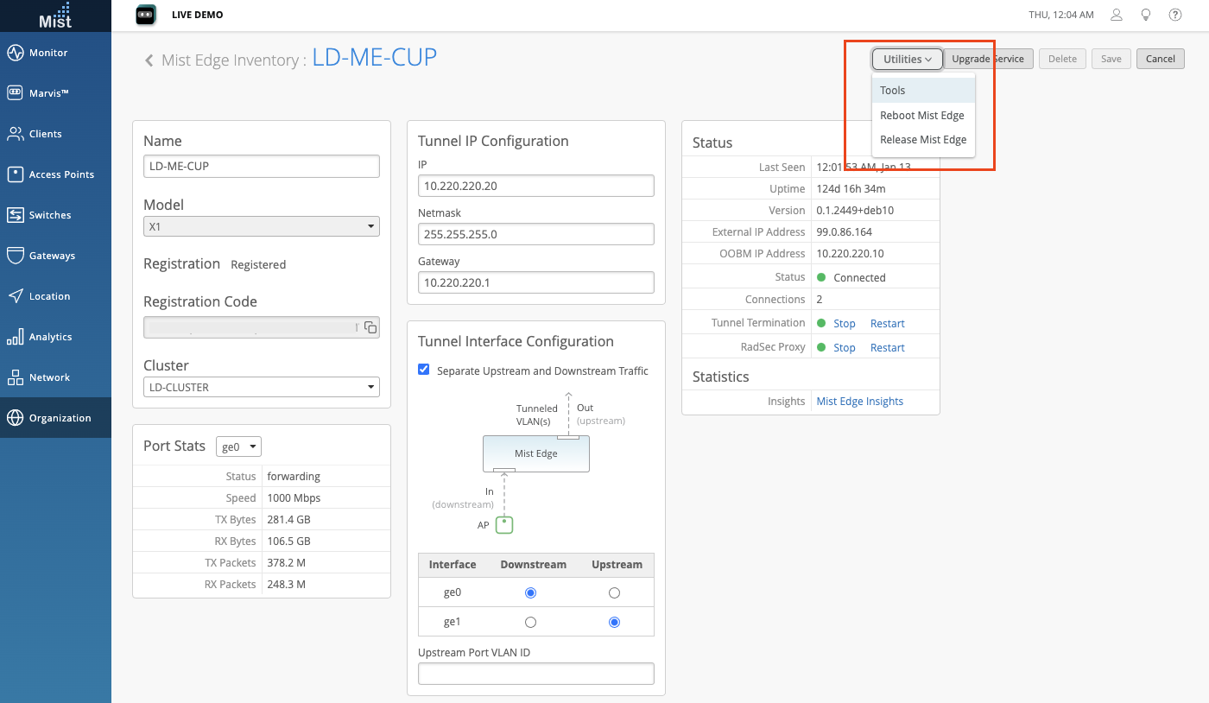Go back using the inventory back arrow
The width and height of the screenshot is (1209, 703).
(149, 60)
